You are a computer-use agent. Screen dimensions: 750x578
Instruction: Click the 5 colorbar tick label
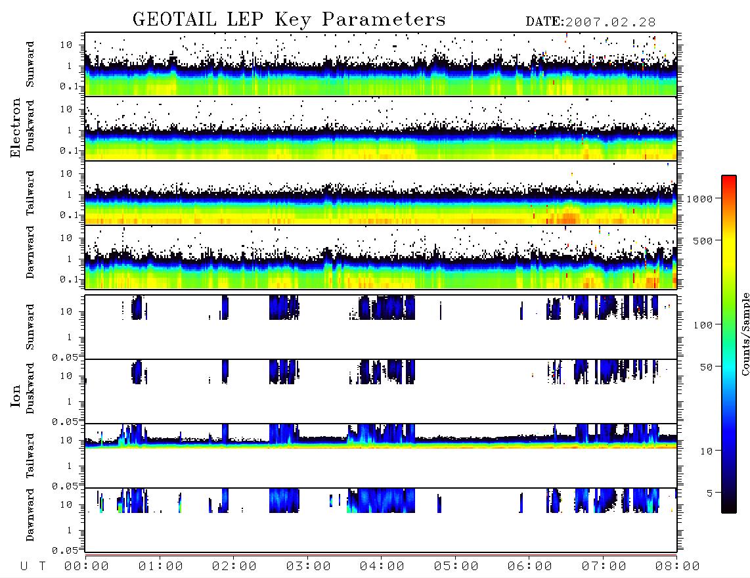[x=710, y=493]
